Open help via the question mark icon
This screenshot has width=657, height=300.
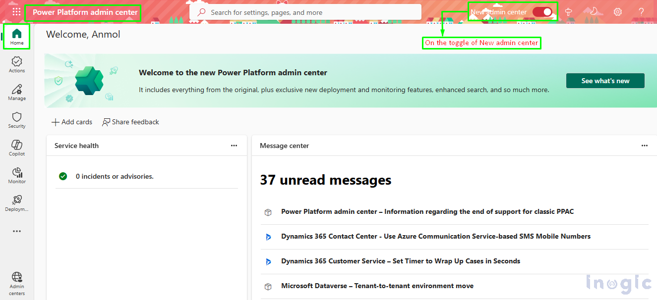[x=641, y=12]
